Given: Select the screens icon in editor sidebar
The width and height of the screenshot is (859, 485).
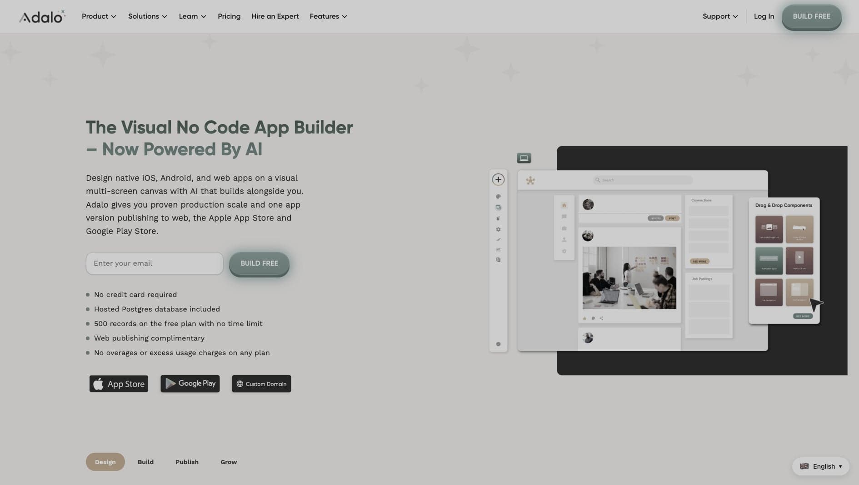Looking at the screenshot, I should (x=498, y=208).
